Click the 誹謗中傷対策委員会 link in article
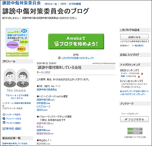152x146 pixels. tap(47, 90)
